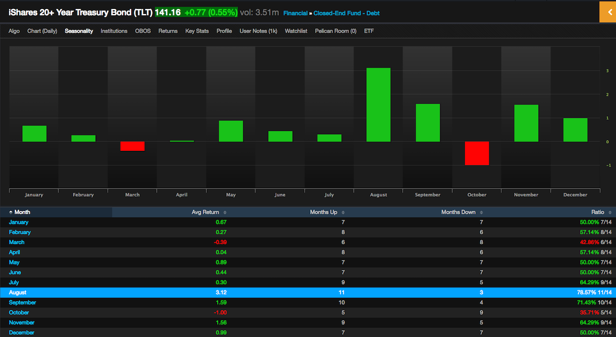Open the Profile tab
The height and width of the screenshot is (337, 616).
click(224, 31)
